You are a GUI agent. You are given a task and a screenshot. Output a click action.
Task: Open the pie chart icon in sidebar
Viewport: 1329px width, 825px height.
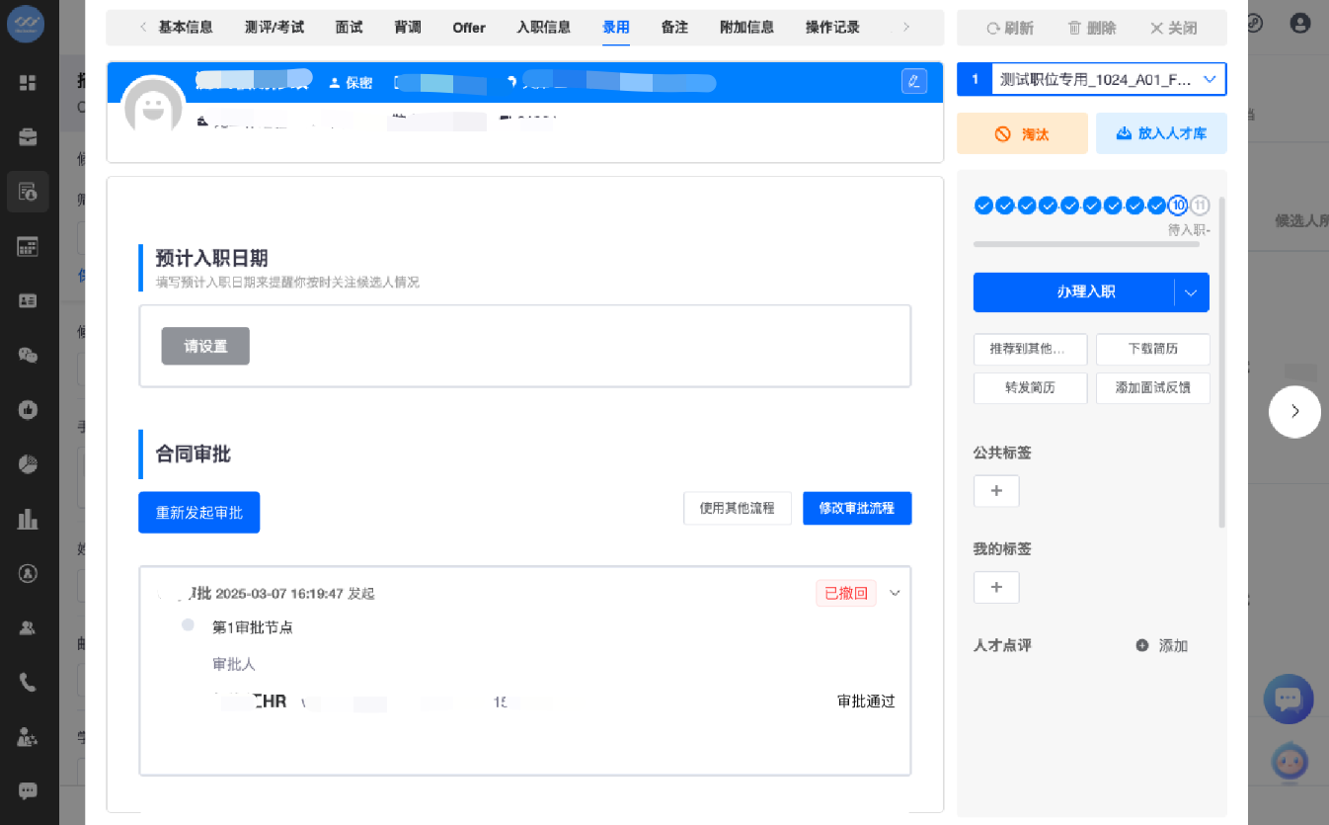coord(28,463)
